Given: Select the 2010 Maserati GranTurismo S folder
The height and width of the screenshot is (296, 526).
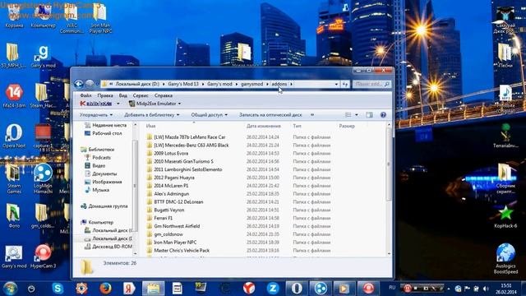Looking at the screenshot, I should click(x=183, y=161).
